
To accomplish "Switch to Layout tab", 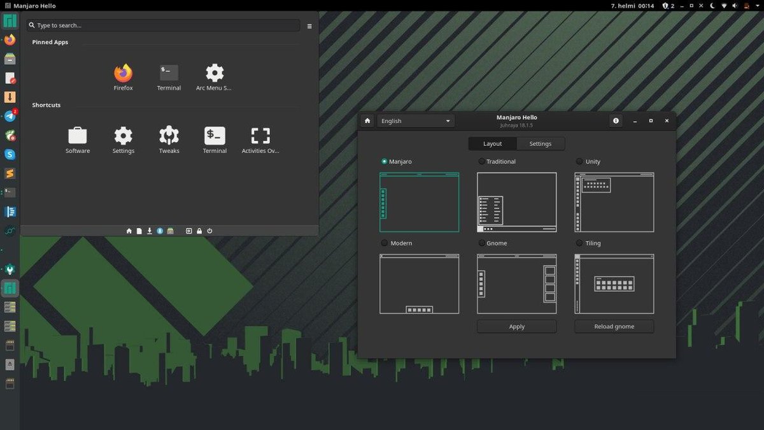I will coord(492,143).
